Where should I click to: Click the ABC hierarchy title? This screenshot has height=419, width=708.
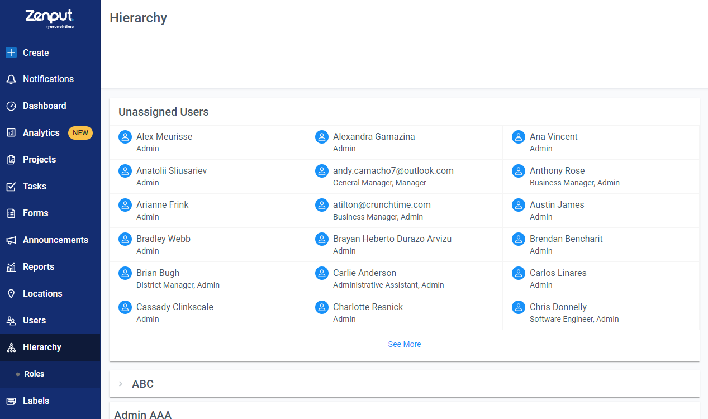tap(142, 384)
